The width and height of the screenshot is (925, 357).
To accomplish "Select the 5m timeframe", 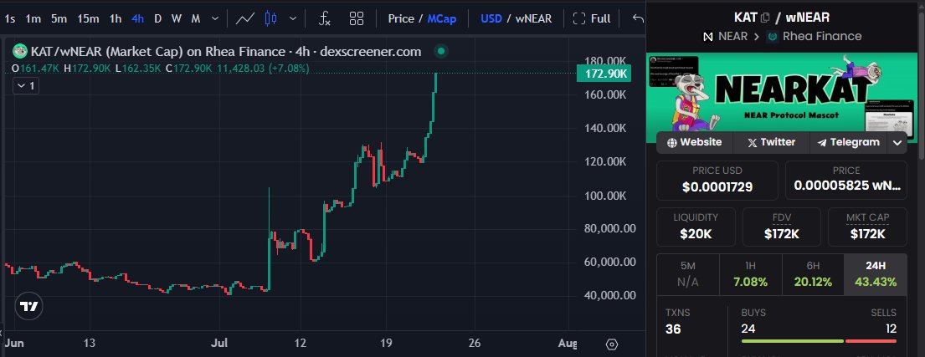I will (59, 19).
